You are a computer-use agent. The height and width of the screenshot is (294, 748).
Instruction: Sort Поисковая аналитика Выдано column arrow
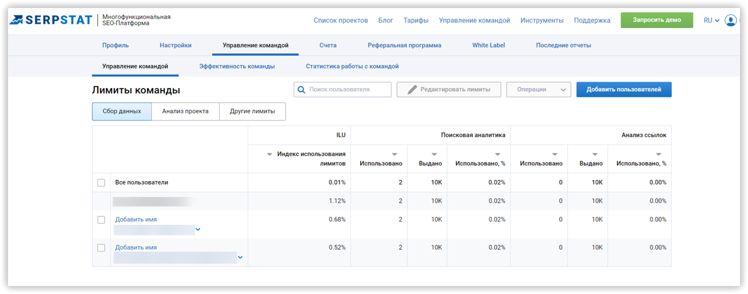pyautogui.click(x=434, y=154)
